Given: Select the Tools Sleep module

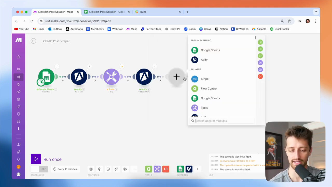Looking at the screenshot, I should point(111,77).
